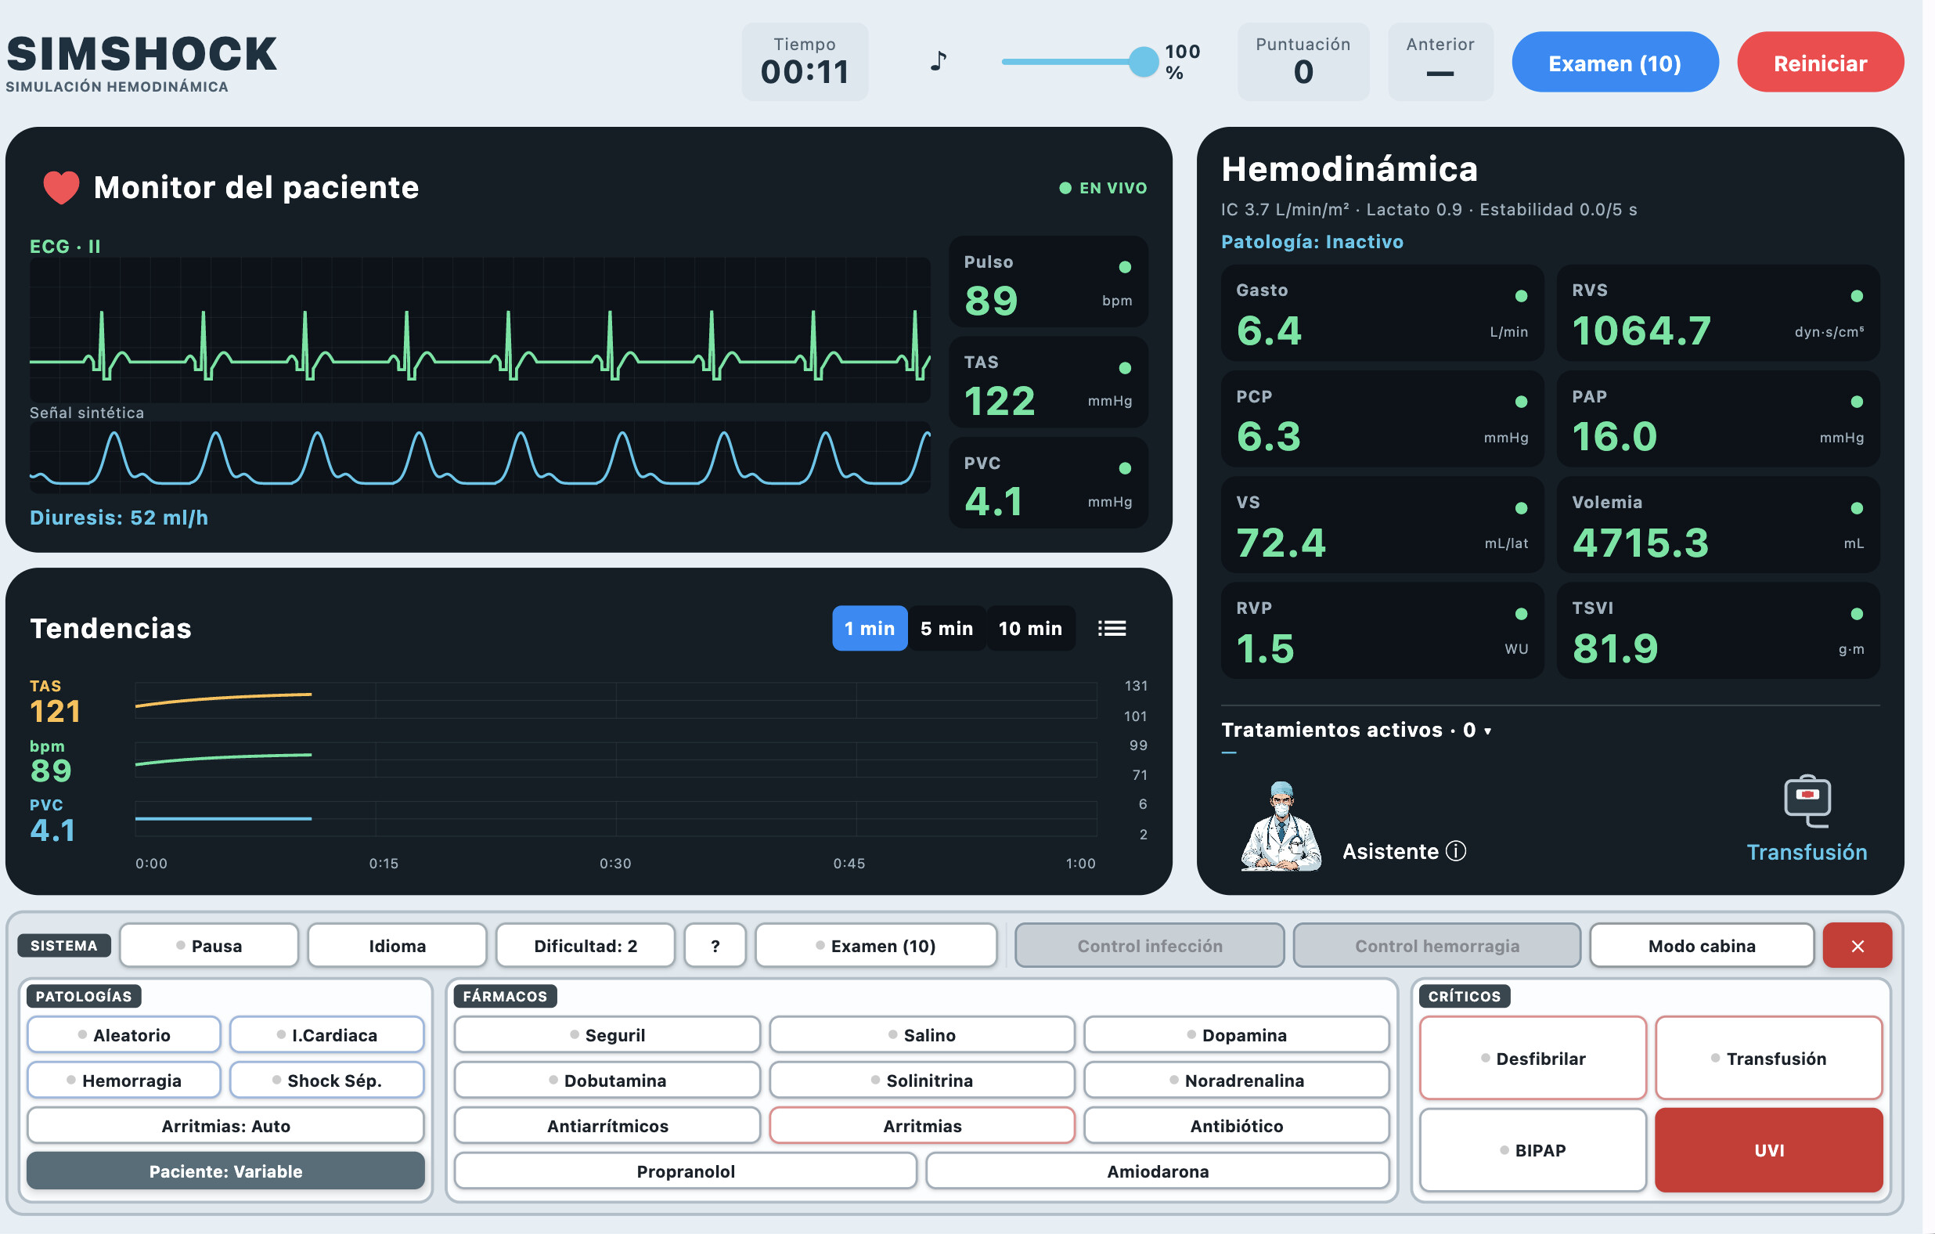Select the 1 min trend range
The image size is (1935, 1234).
870,628
